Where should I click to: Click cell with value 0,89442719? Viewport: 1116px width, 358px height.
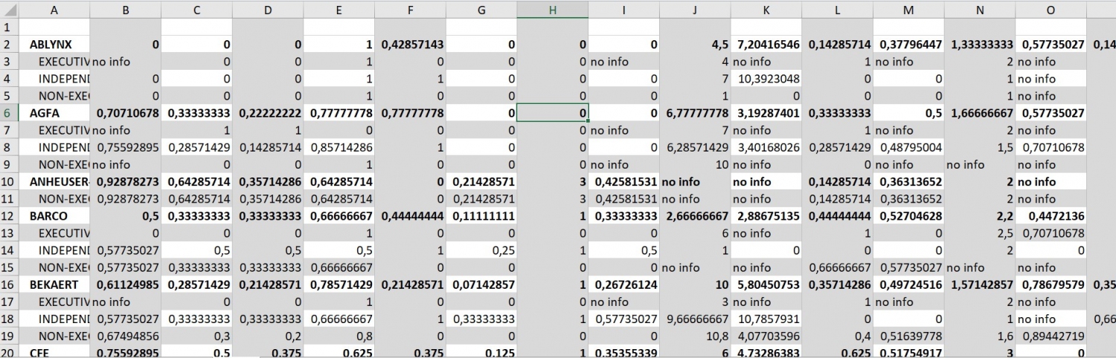pyautogui.click(x=1051, y=335)
